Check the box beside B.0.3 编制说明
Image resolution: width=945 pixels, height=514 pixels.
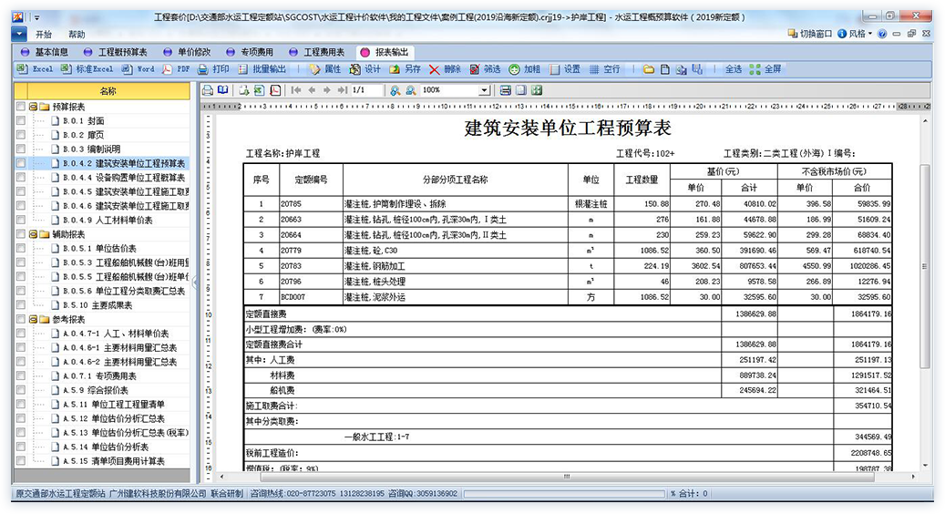click(20, 149)
